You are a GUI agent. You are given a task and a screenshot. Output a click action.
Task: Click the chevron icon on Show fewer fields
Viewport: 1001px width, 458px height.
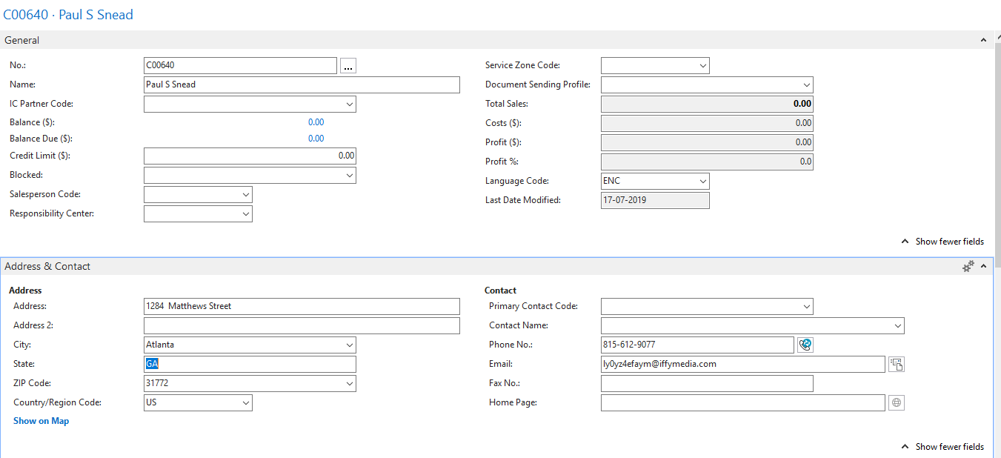[x=905, y=241]
